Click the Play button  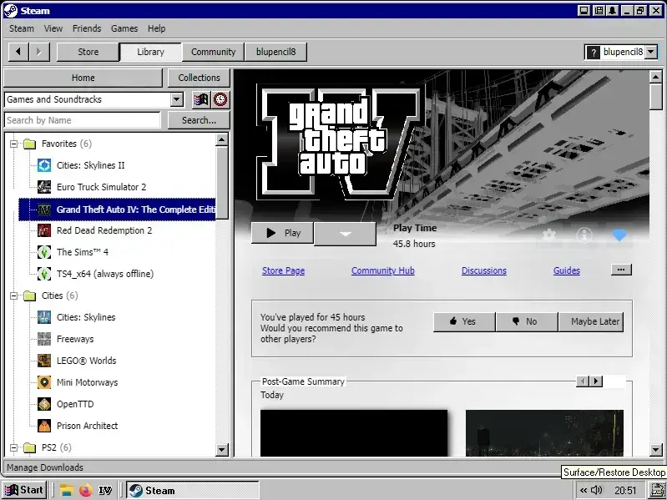coord(282,233)
